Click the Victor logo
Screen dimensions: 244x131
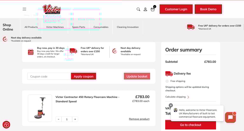click(x=51, y=9)
